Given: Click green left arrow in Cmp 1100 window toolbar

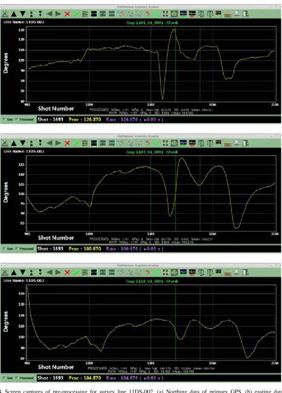Looking at the screenshot, I should (x=49, y=143).
